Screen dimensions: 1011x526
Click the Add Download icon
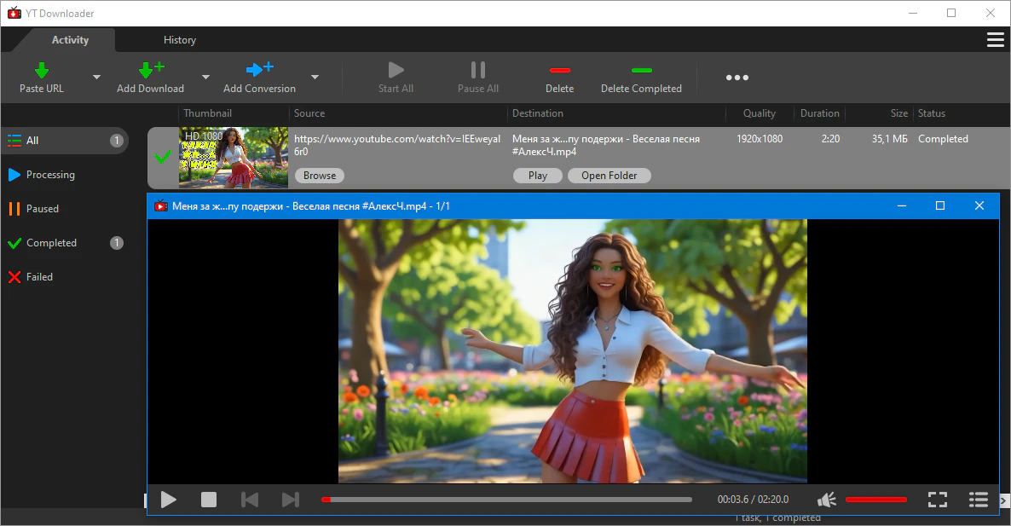(x=150, y=70)
